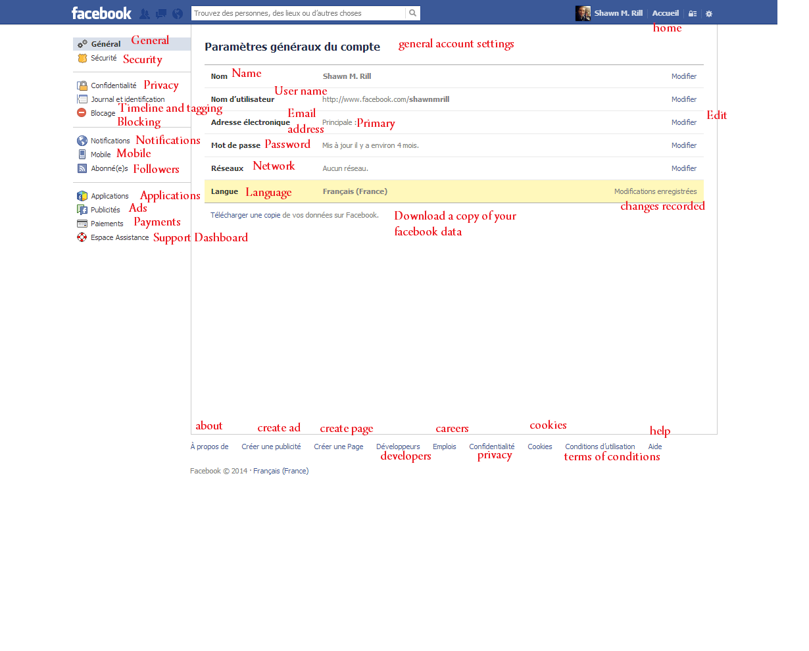Open friend requests icon in top bar
Viewport: 809px width, 651px height.
(145, 13)
